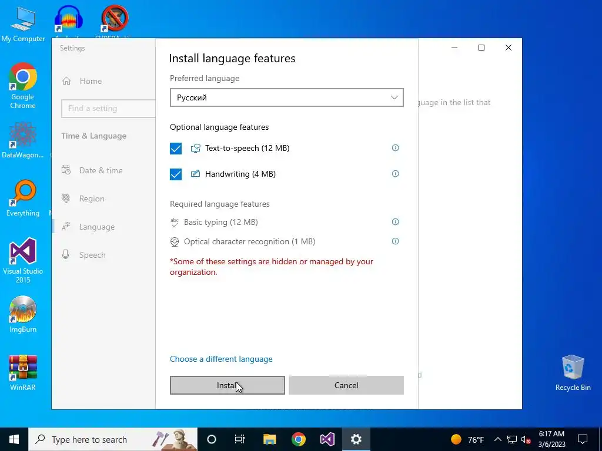The width and height of the screenshot is (602, 451).
Task: Open Visual Studio from the taskbar
Action: [x=327, y=439]
